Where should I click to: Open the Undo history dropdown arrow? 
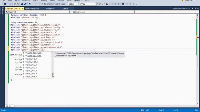pyautogui.click(x=32, y=4)
